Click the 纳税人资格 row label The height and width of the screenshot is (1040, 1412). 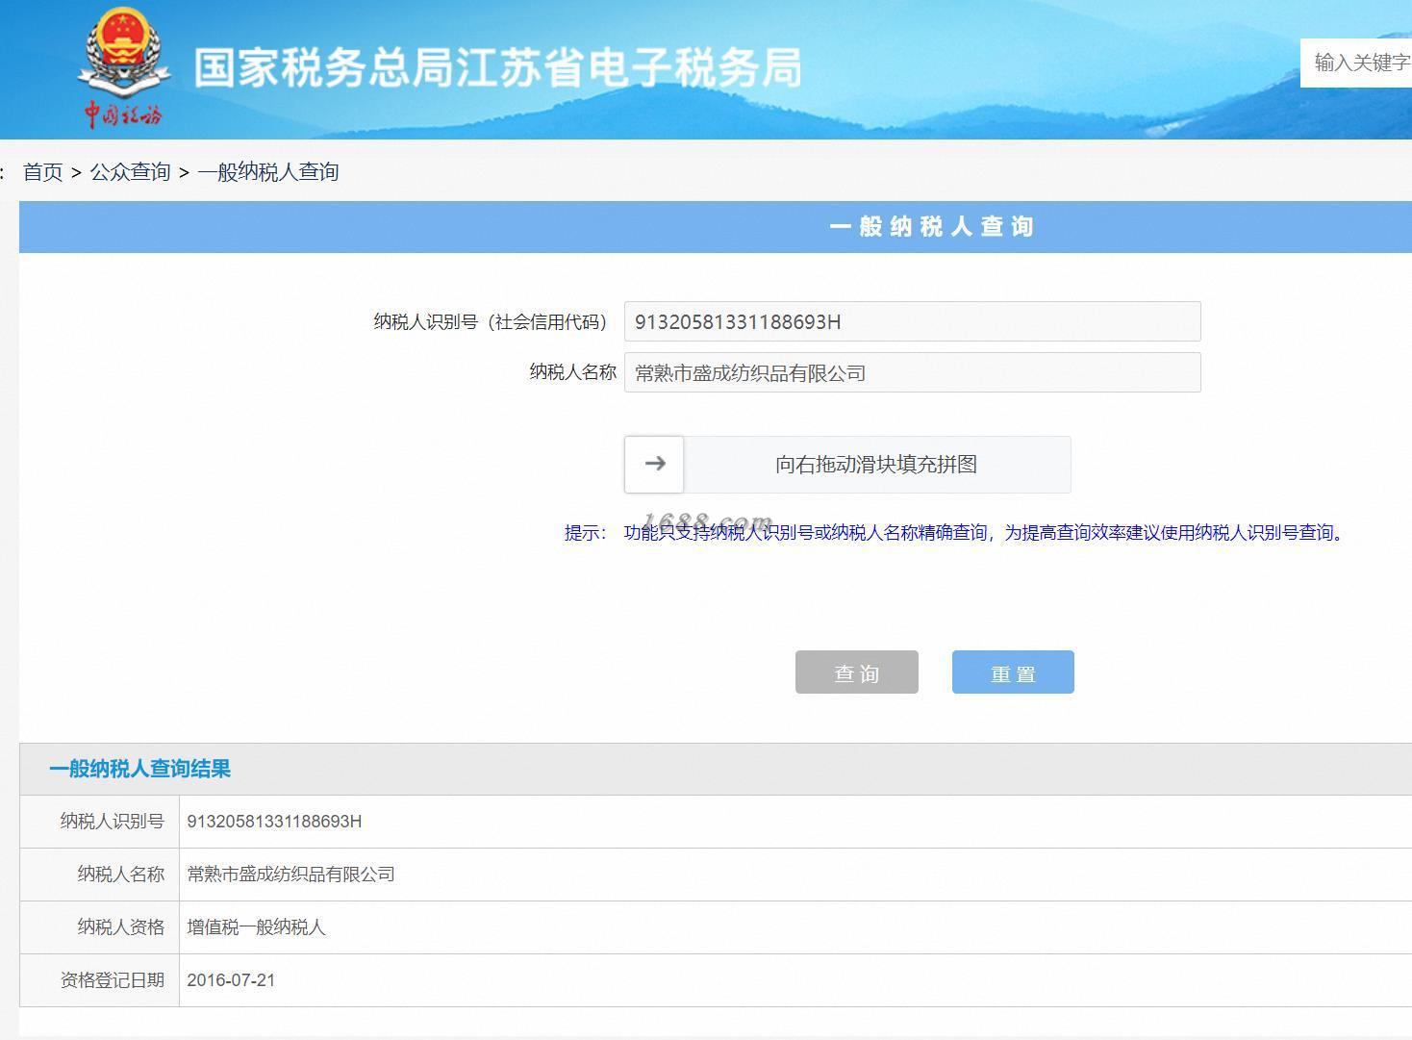pyautogui.click(x=121, y=927)
